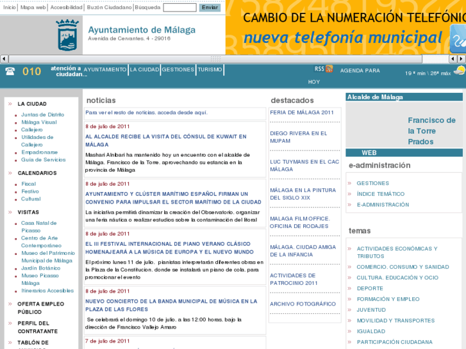Open the orange RSS feed icon
The height and width of the screenshot is (349, 466).
pyautogui.click(x=329, y=69)
